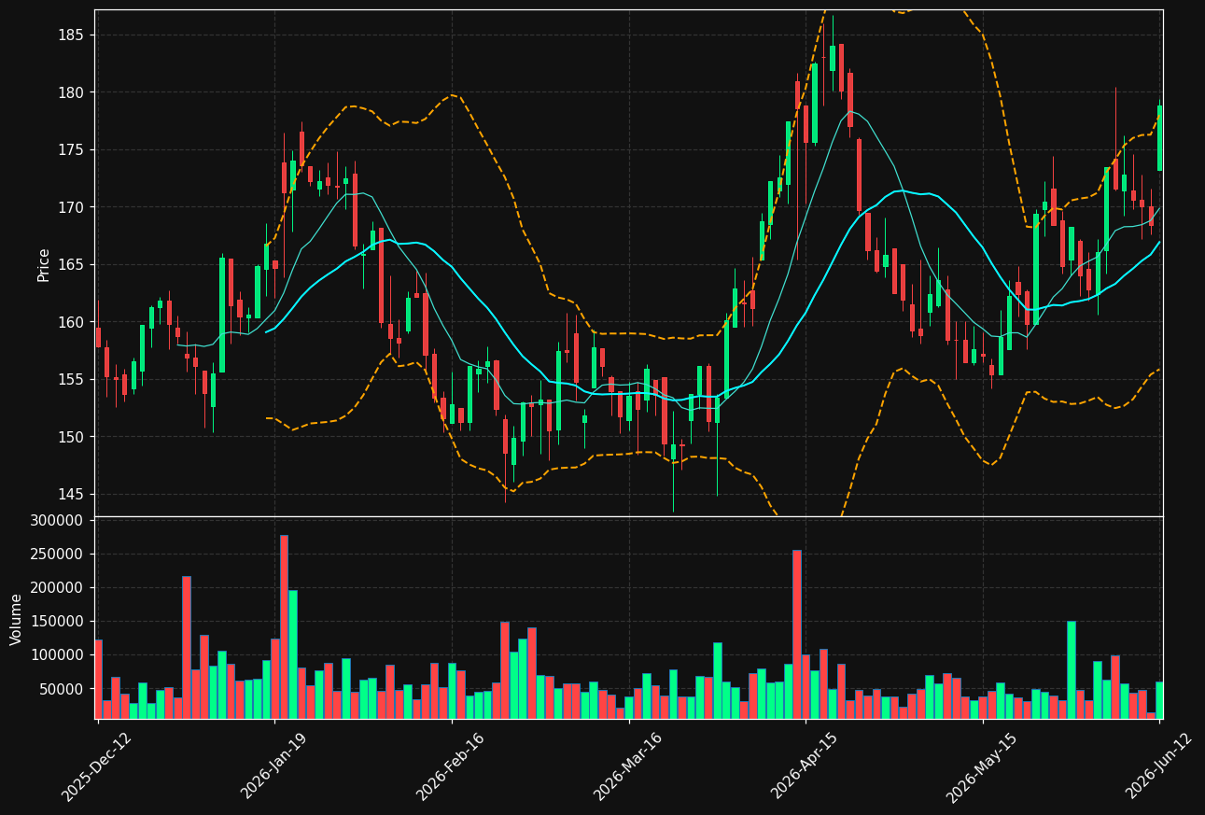Click the 250000 volume tick label
Image resolution: width=1205 pixels, height=815 pixels.
(x=58, y=554)
